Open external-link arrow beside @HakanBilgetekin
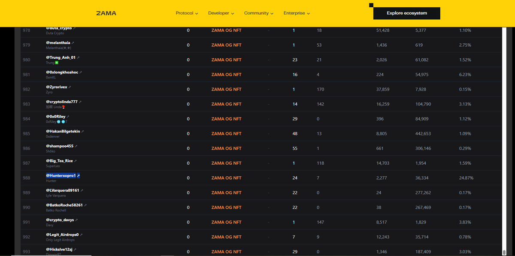The image size is (515, 256). [83, 131]
